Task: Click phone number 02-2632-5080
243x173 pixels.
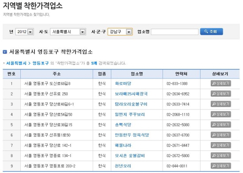Action: point(178,125)
